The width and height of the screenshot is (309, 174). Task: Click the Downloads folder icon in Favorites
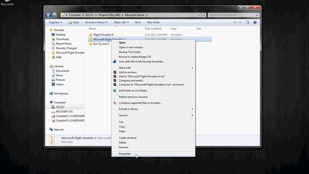(53, 39)
